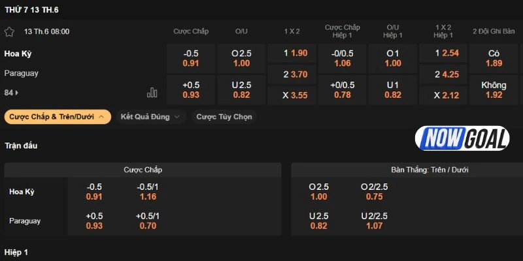The height and width of the screenshot is (261, 523).
Task: Expand the 84 more markets arrow
Action: tap(12, 93)
